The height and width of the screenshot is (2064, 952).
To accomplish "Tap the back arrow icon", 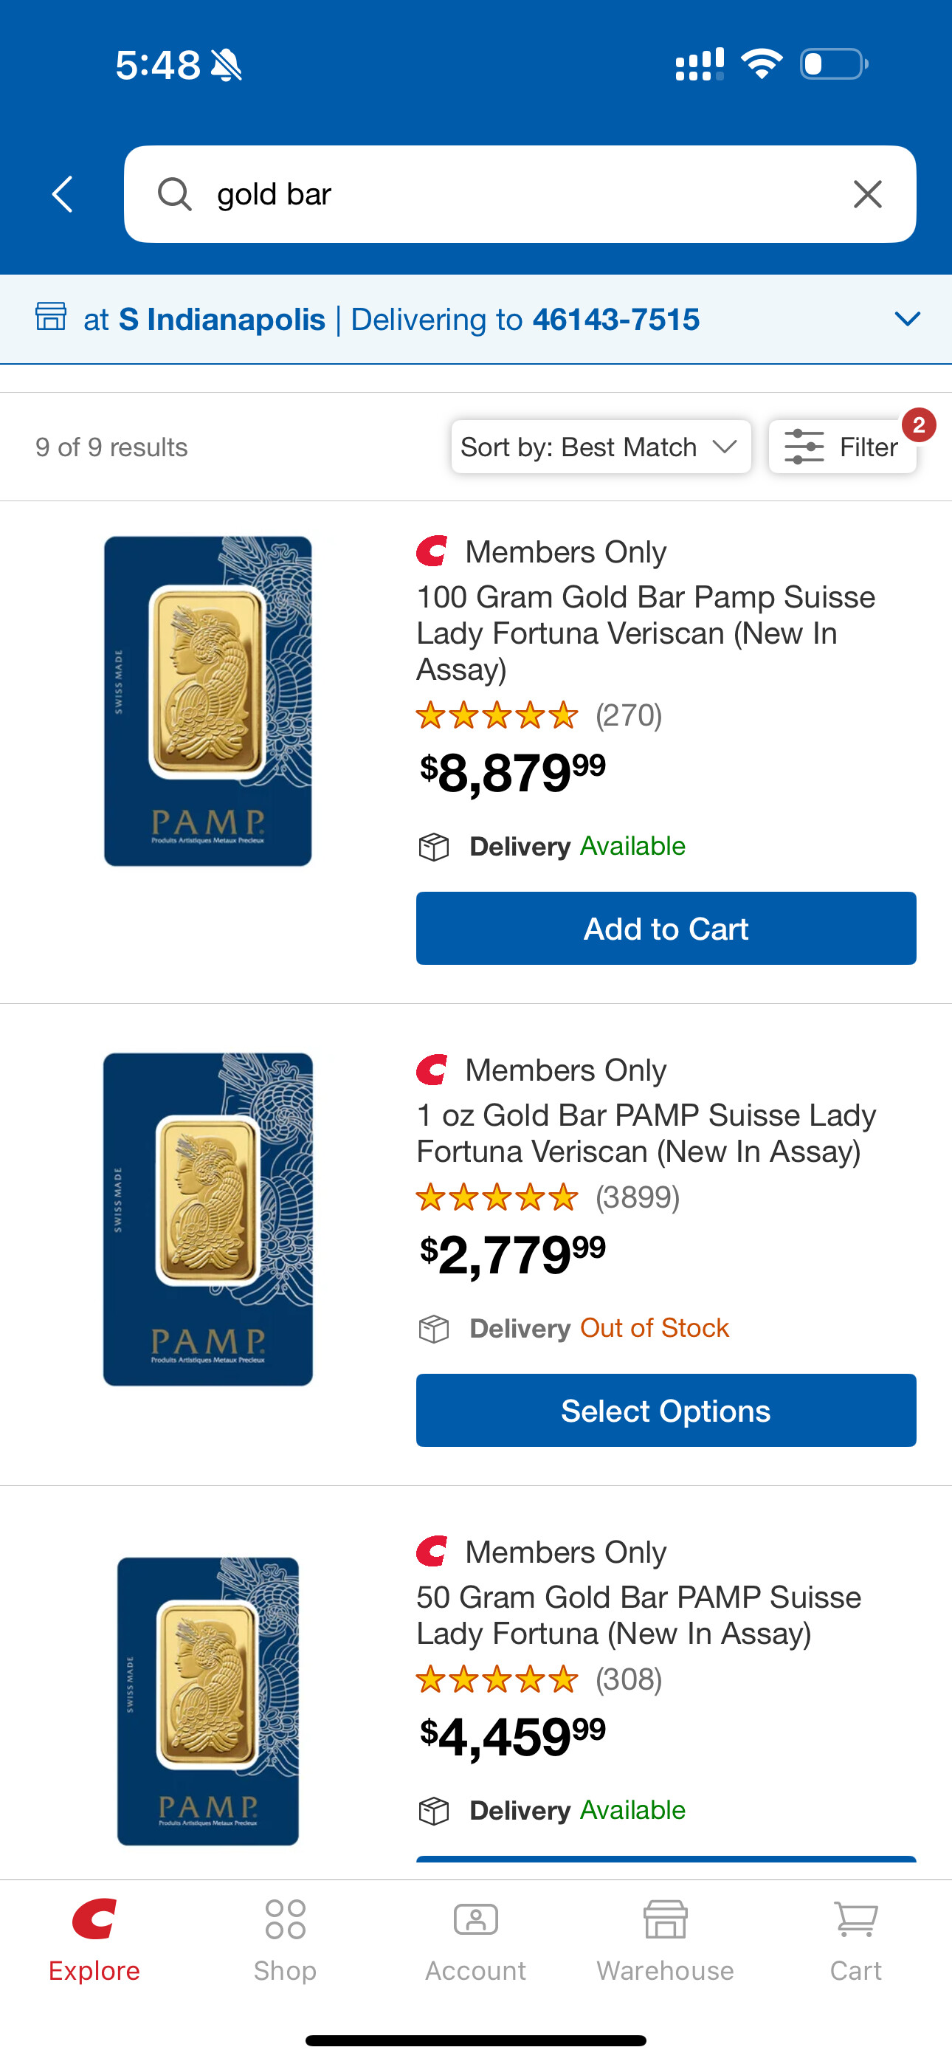I will (63, 194).
